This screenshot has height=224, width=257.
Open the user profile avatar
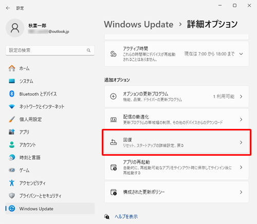(x=15, y=28)
